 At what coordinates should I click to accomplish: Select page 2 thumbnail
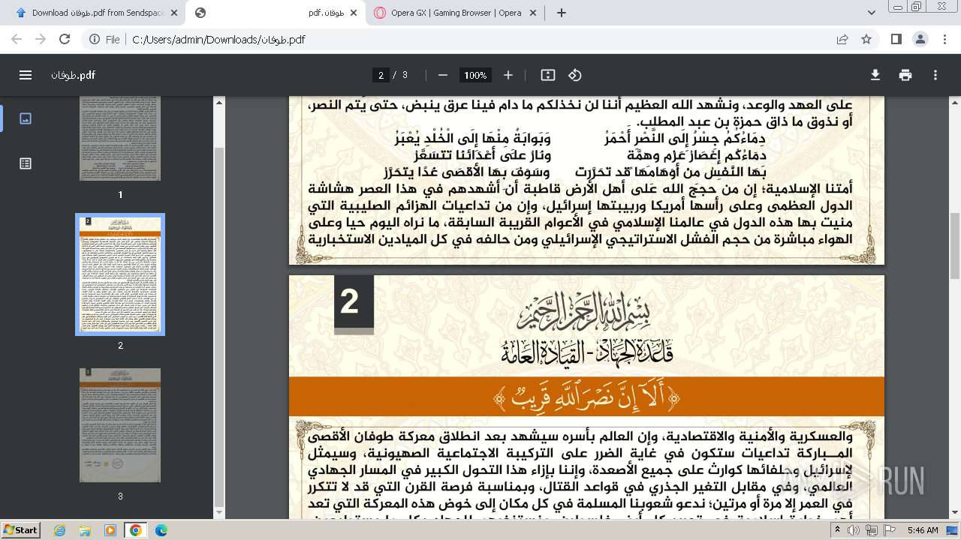click(120, 274)
